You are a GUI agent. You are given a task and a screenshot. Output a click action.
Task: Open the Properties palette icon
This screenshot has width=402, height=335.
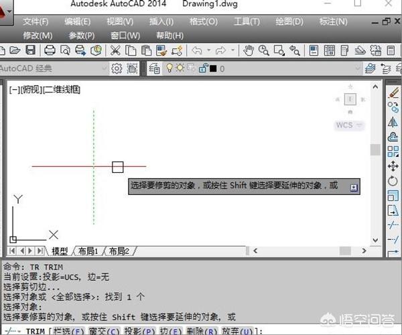coord(314,50)
